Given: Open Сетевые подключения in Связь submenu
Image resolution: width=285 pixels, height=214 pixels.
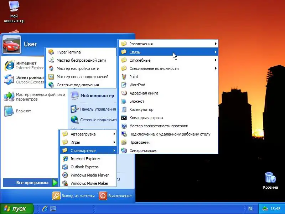Looking at the screenshot, I should [x=81, y=85].
